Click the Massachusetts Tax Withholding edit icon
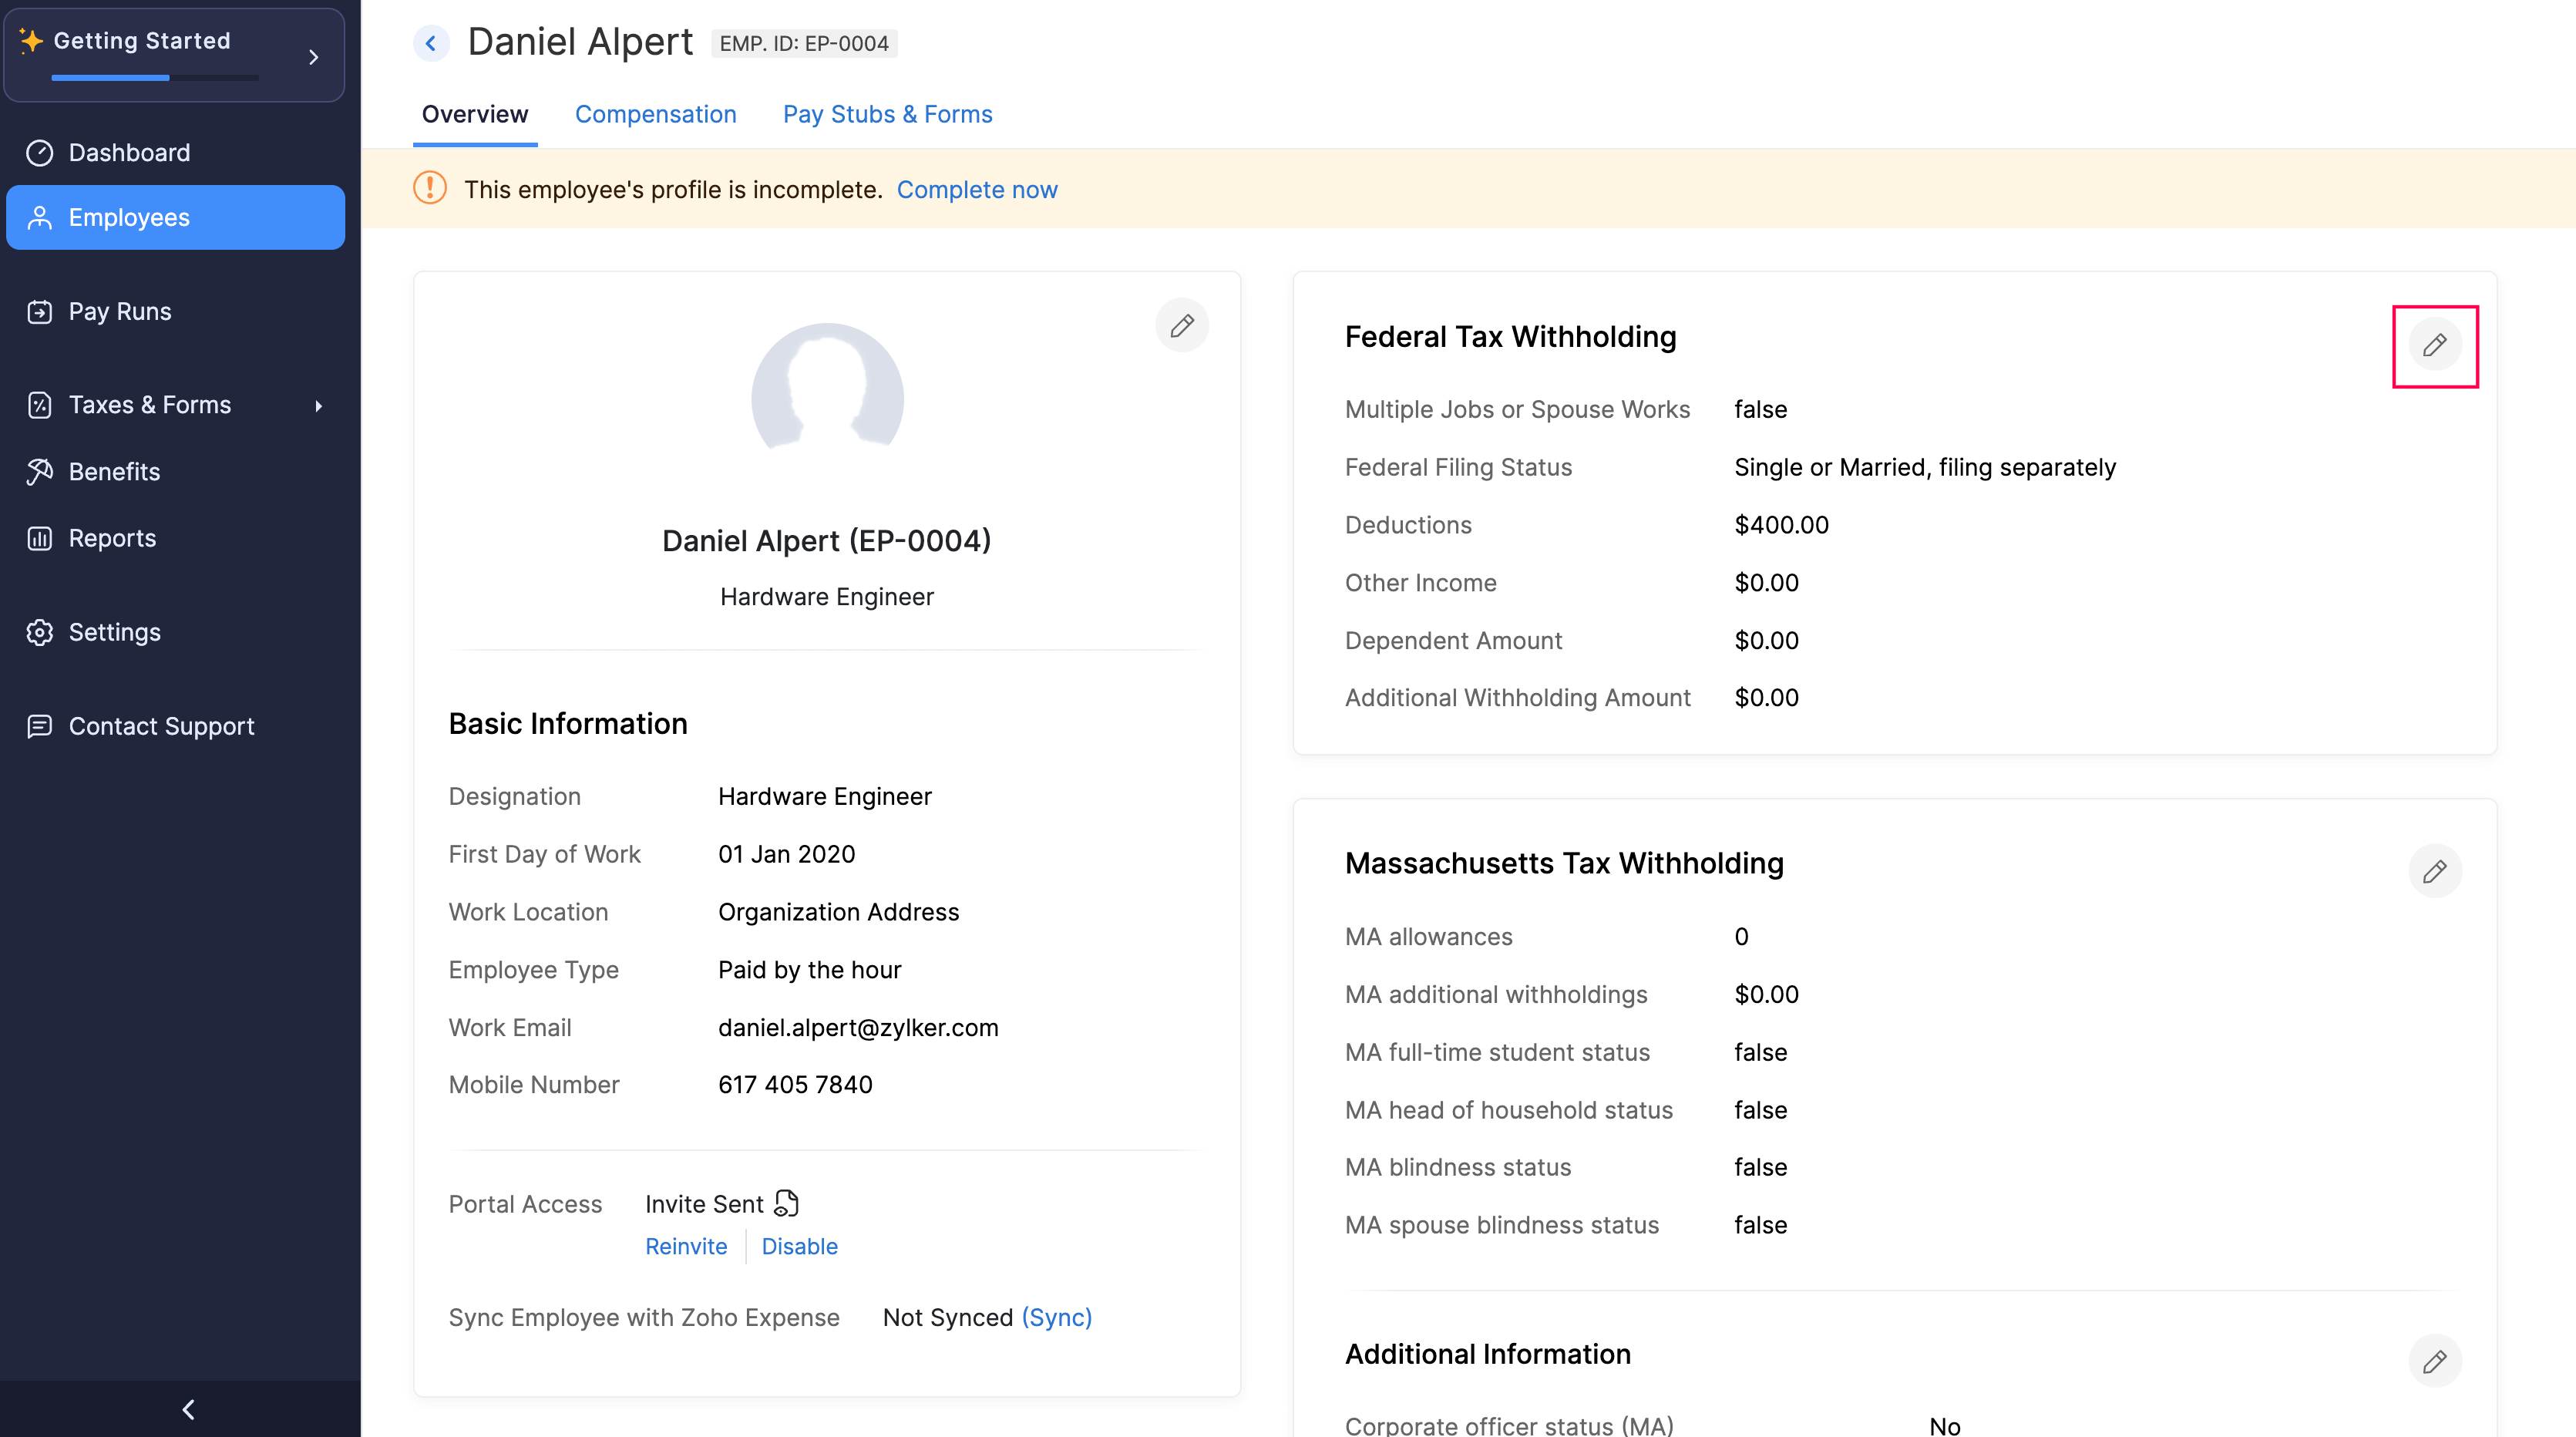Screen dimensions: 2576x1437 click(2434, 869)
